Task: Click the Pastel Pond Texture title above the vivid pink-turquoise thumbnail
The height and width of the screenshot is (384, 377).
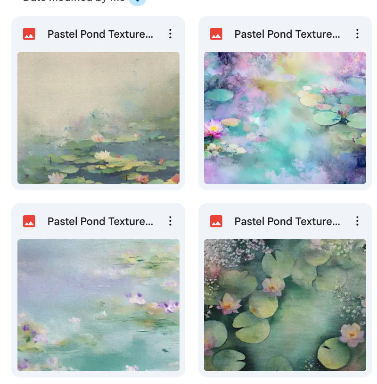Action: coord(287,34)
